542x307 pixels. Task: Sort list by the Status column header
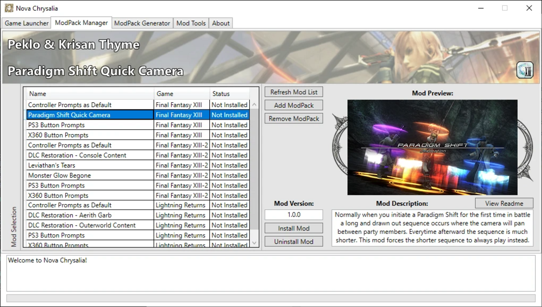click(x=230, y=94)
